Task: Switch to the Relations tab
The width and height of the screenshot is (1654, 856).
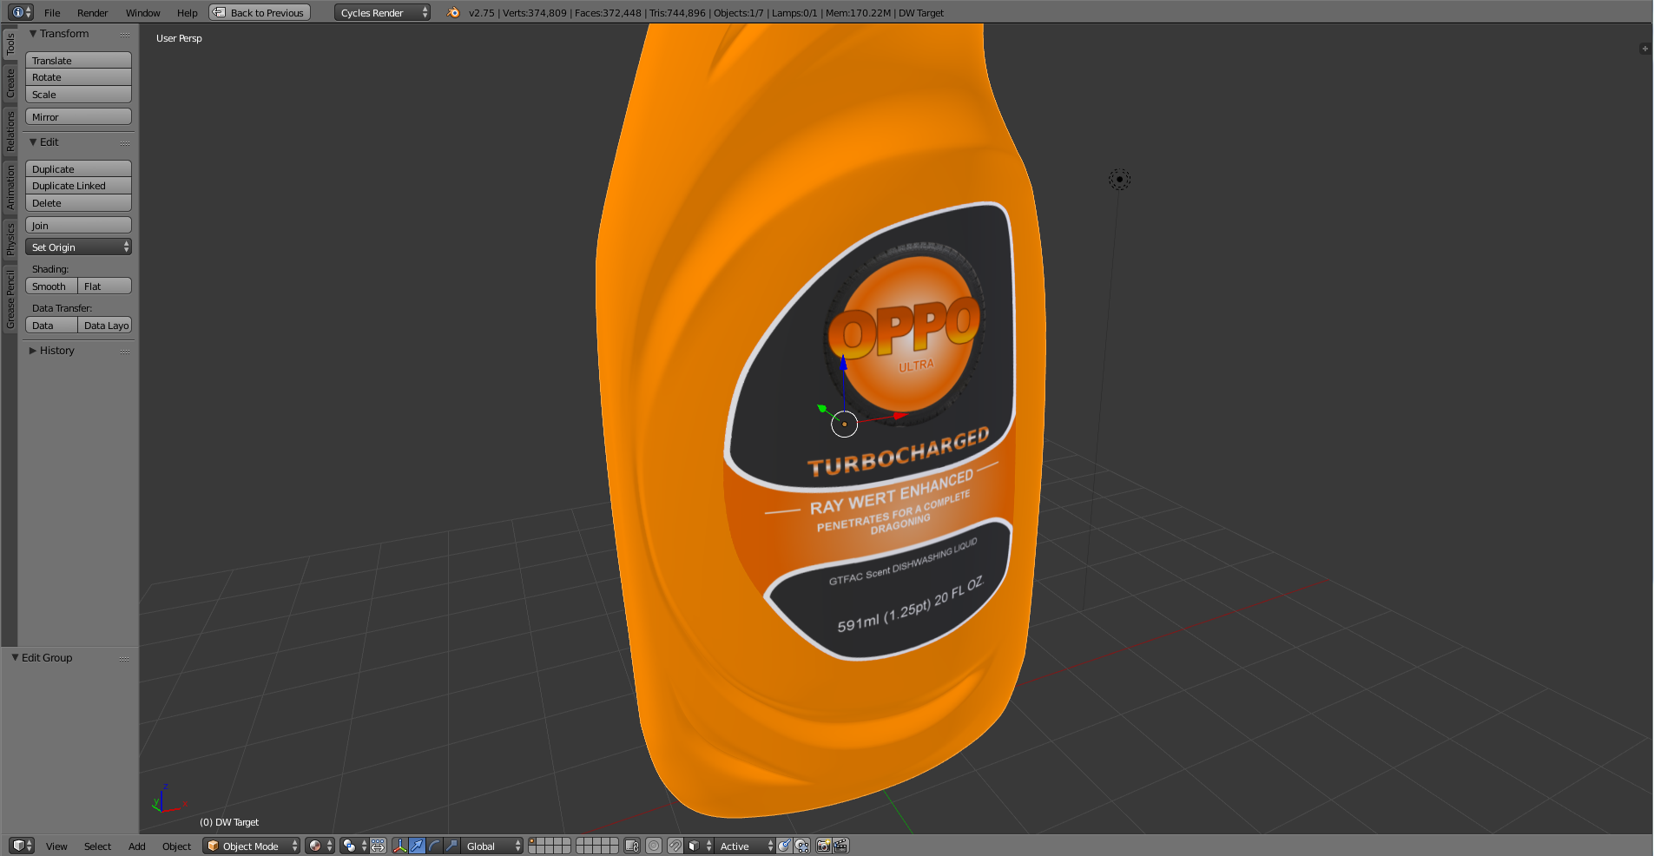Action: 10,131
